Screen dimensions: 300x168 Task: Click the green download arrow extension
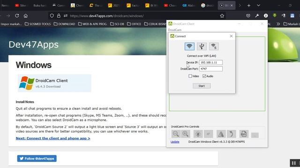[275, 15]
